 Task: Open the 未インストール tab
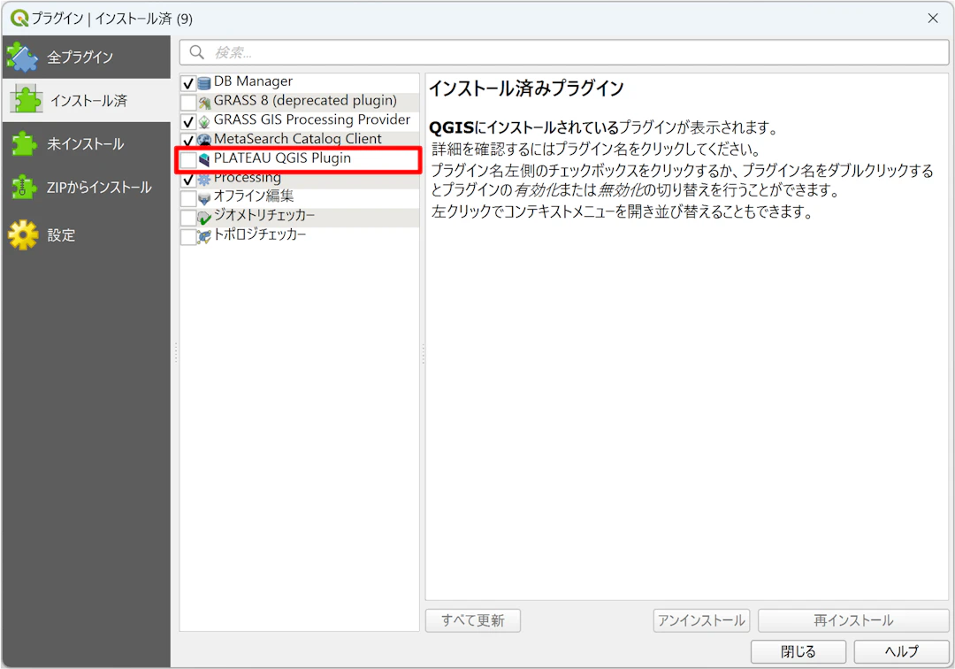click(x=87, y=143)
